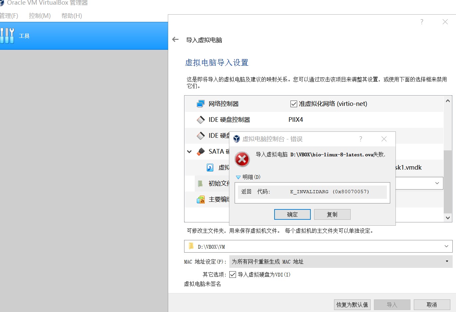The image size is (456, 312).
Task: Toggle importing hard disks as VDI
Action: tap(233, 274)
